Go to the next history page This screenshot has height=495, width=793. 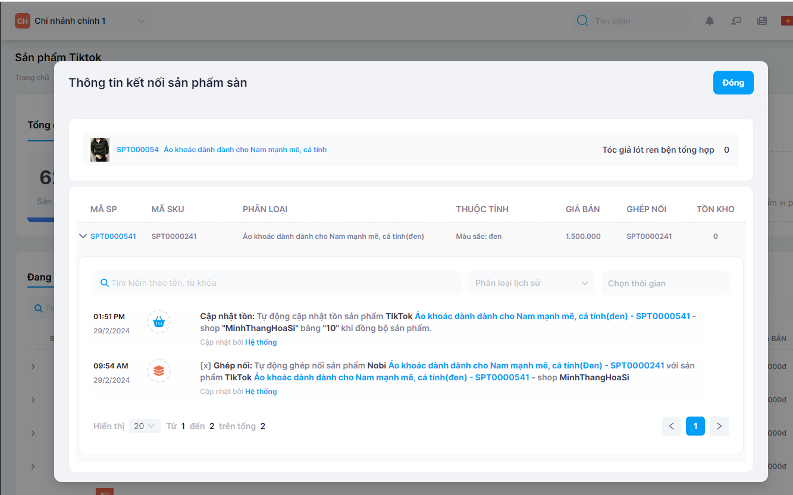click(x=719, y=426)
